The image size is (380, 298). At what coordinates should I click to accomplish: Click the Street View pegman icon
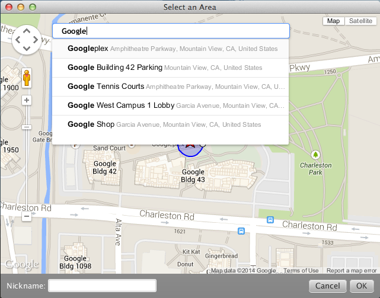click(x=27, y=78)
